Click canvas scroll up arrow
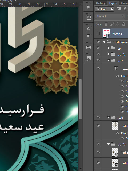 pyautogui.click(x=81, y=5)
